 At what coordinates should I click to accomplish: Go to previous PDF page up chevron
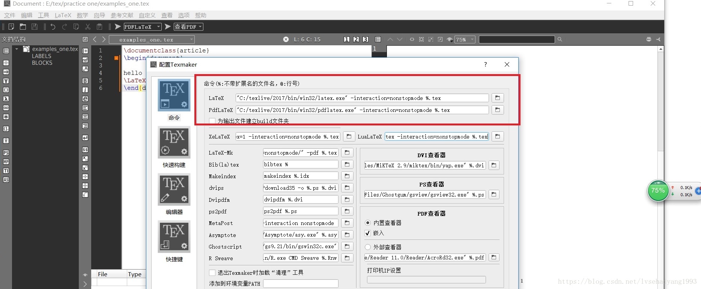coord(390,39)
